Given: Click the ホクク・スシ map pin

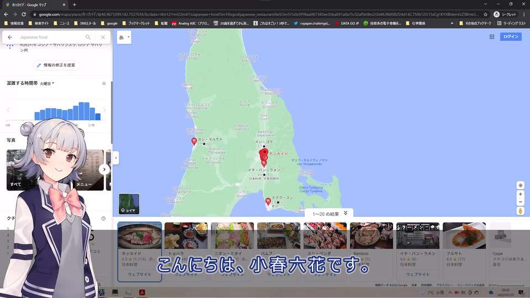Looking at the screenshot, I should [268, 202].
